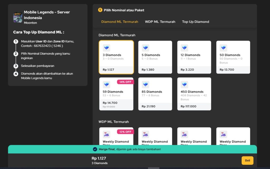Screen dimensions: 270x169
Task: Click the 'Harga final' banner text
Action: click(x=130, y=149)
